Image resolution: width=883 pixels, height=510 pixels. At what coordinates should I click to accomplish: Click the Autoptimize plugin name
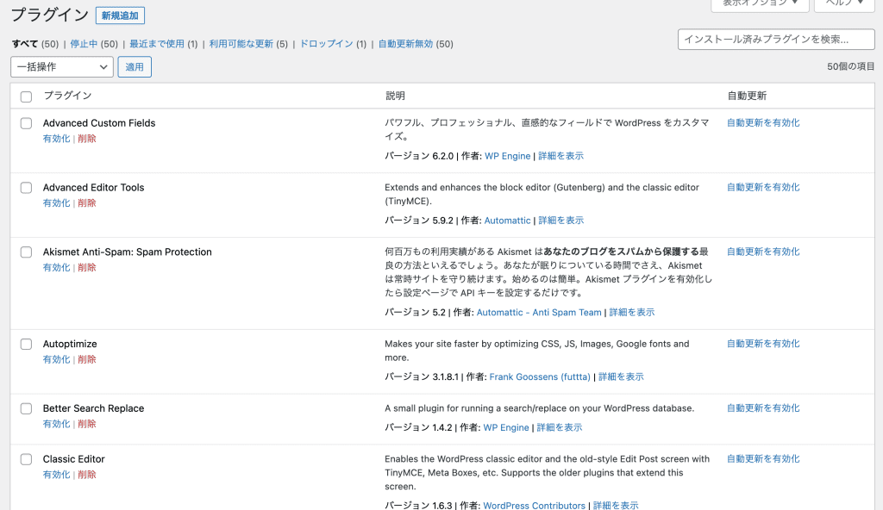coord(70,344)
